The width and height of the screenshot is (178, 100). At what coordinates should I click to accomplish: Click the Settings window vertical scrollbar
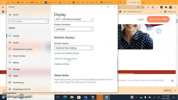(117, 70)
